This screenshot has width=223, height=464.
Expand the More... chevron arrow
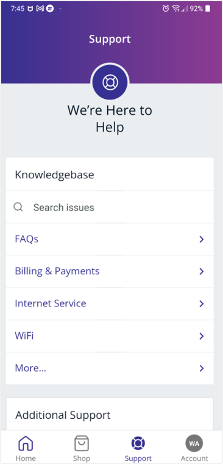[202, 368]
